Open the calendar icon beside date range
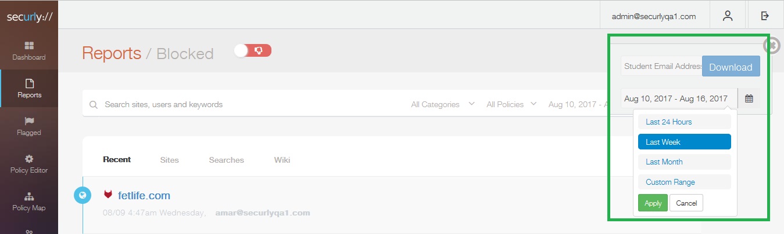Screen dimensions: 784x234 pos(749,98)
